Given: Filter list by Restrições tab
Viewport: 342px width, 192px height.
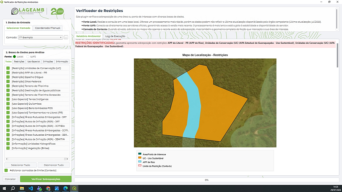Looking at the screenshot, I should click(19, 62).
